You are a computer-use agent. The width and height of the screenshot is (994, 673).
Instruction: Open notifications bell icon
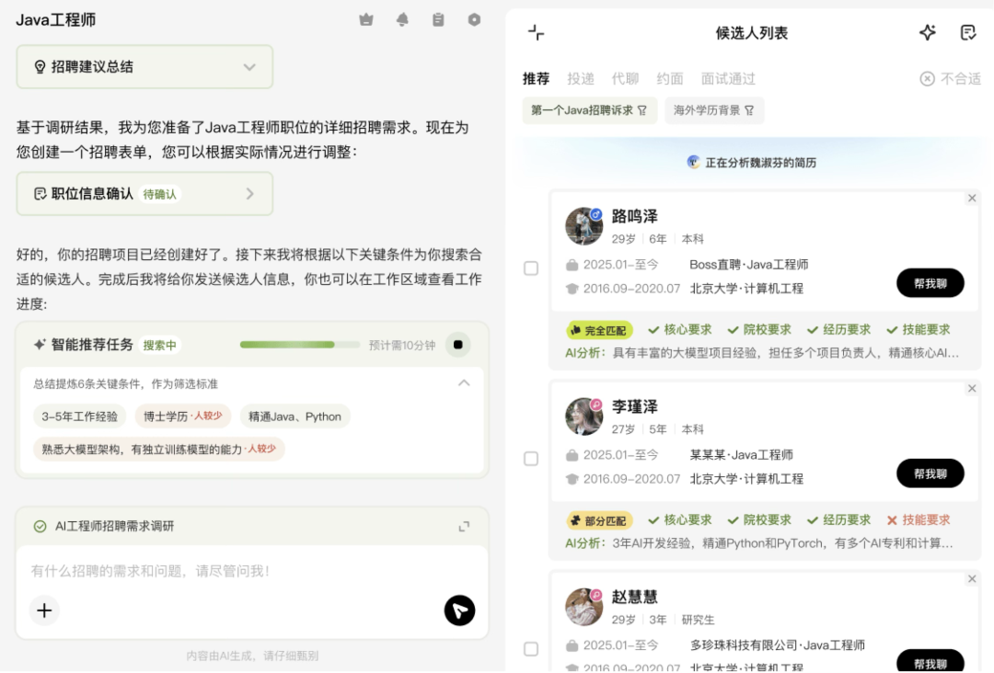click(402, 19)
